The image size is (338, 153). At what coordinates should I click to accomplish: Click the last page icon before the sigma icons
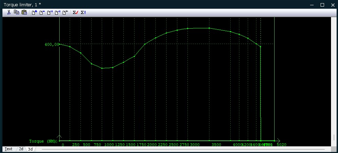pyautogui.click(x=65, y=13)
